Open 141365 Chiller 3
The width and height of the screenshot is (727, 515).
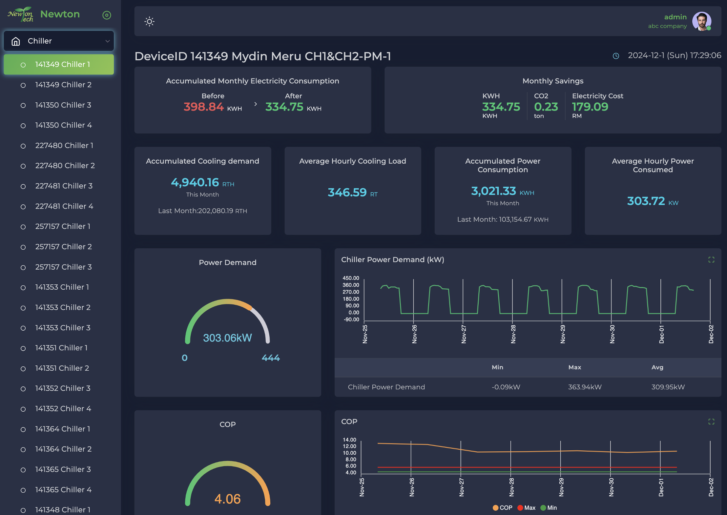59,469
